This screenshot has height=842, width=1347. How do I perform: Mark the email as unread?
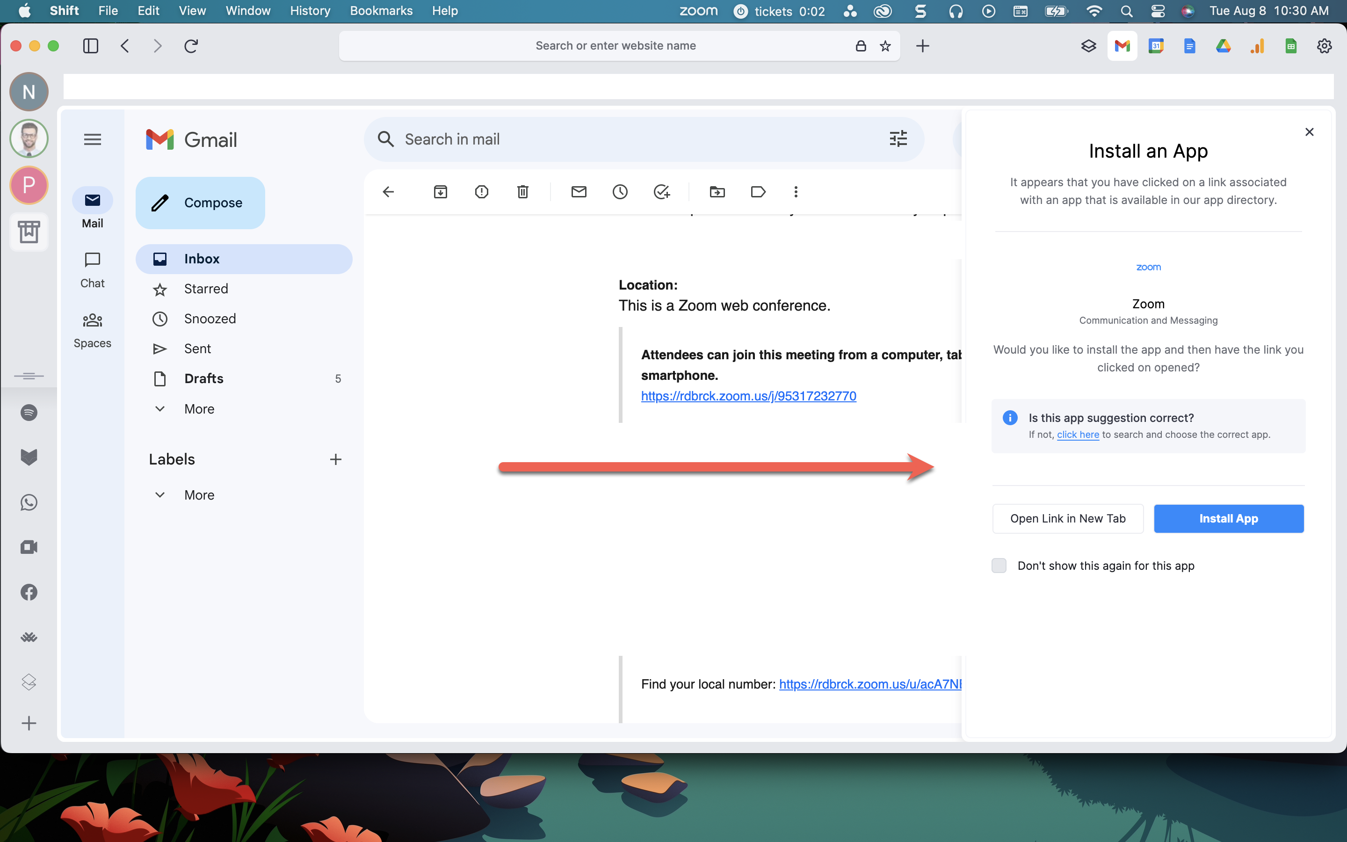click(x=579, y=192)
